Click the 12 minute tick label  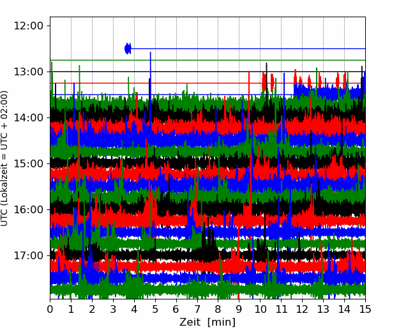302,309
